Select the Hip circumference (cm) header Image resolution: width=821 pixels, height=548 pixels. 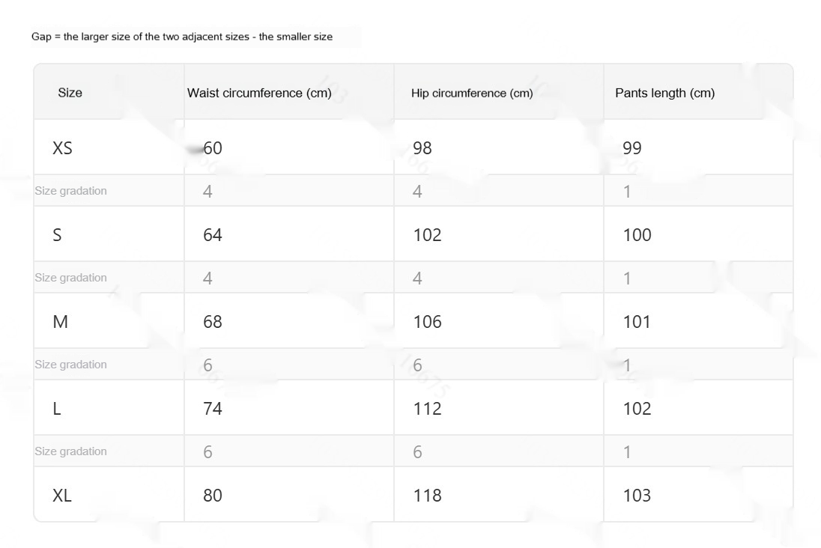472,94
